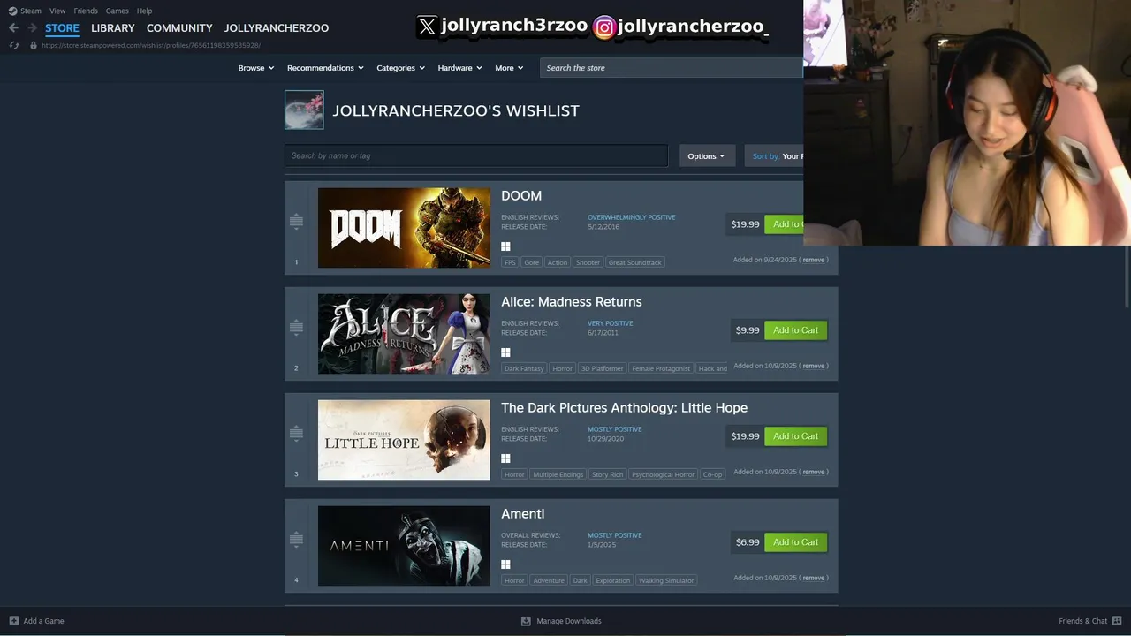Add DOOM to cart

pos(784,224)
